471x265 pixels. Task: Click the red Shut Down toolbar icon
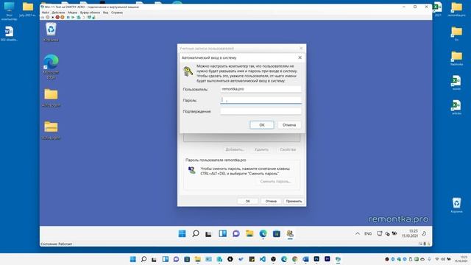[57, 18]
